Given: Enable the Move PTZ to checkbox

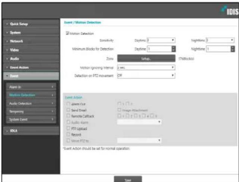Looking at the screenshot, I should (x=68, y=141).
